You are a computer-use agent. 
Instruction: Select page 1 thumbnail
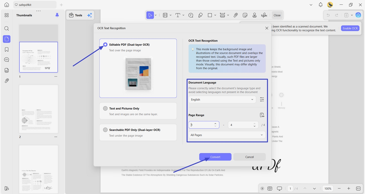pyautogui.click(x=38, y=57)
